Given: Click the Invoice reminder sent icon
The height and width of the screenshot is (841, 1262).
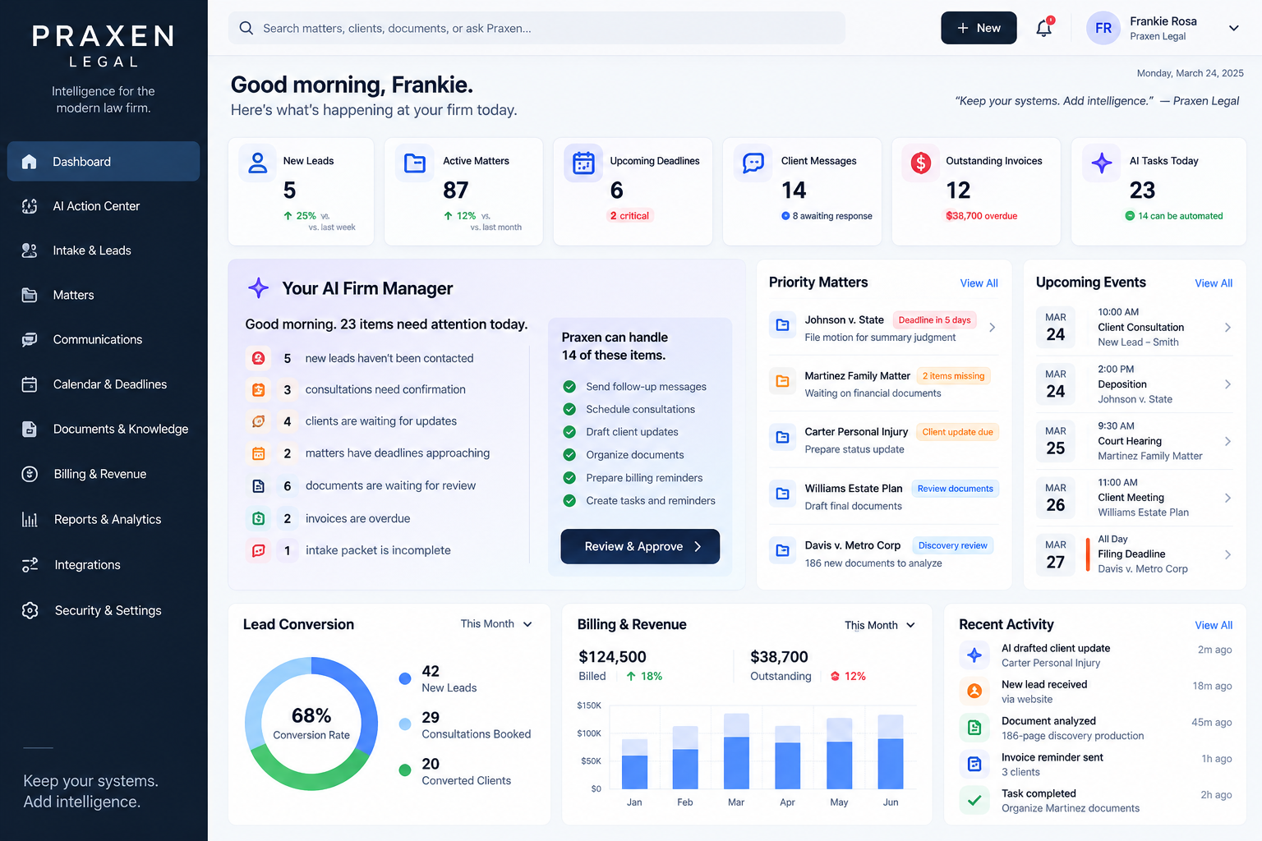Looking at the screenshot, I should tap(974, 764).
